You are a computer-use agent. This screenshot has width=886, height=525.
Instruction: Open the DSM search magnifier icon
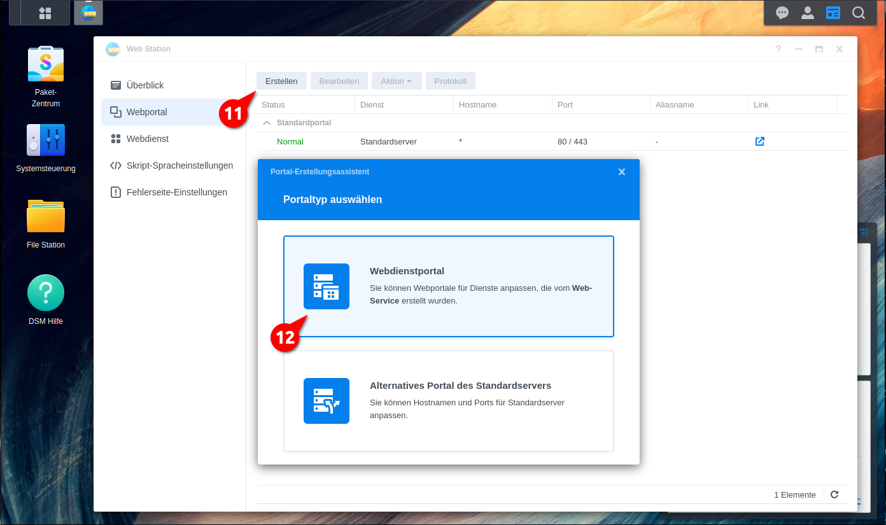(x=859, y=13)
